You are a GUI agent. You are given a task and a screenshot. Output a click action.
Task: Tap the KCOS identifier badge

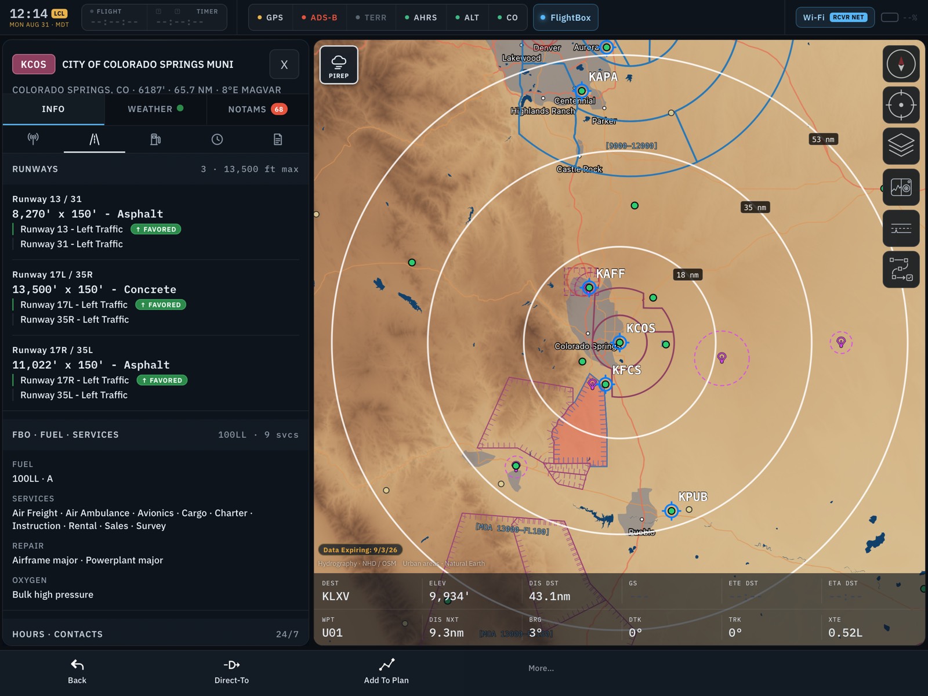coord(34,64)
